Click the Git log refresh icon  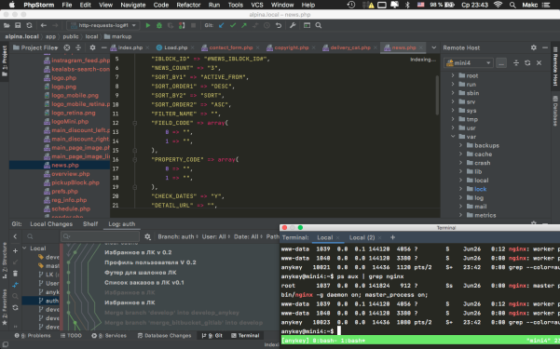click(15, 307)
